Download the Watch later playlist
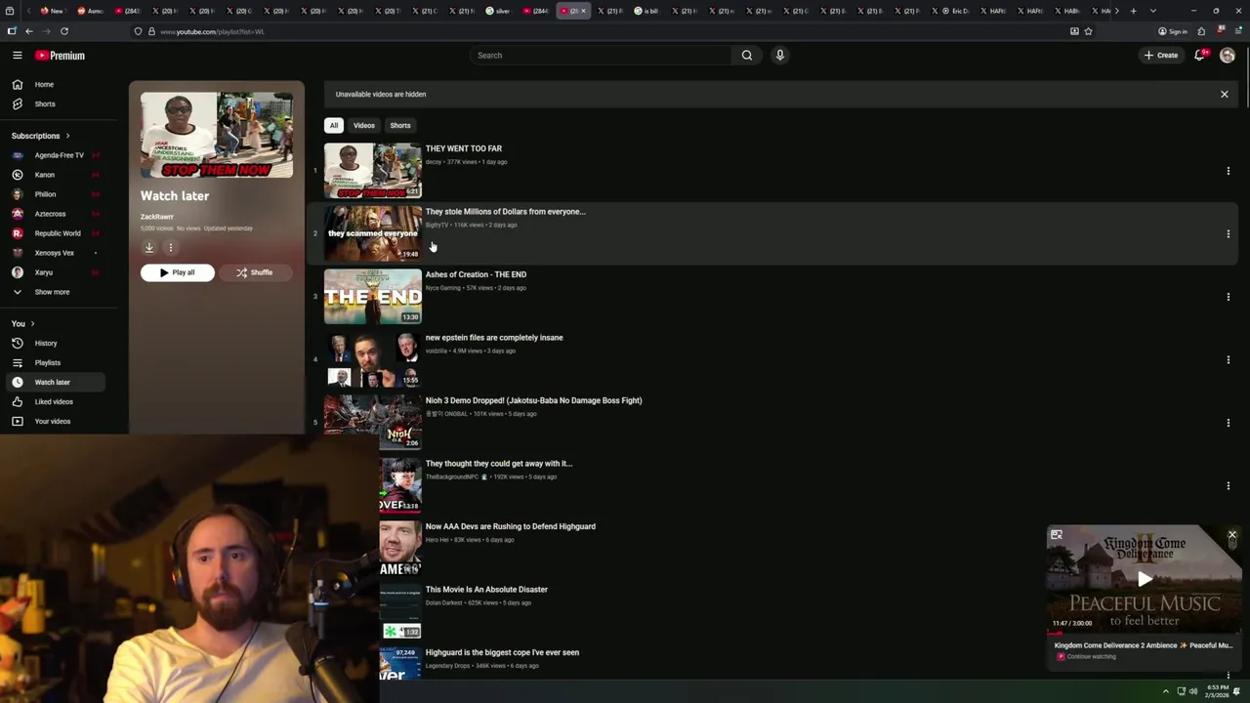Screen dimensions: 1250x703 (x=149, y=248)
